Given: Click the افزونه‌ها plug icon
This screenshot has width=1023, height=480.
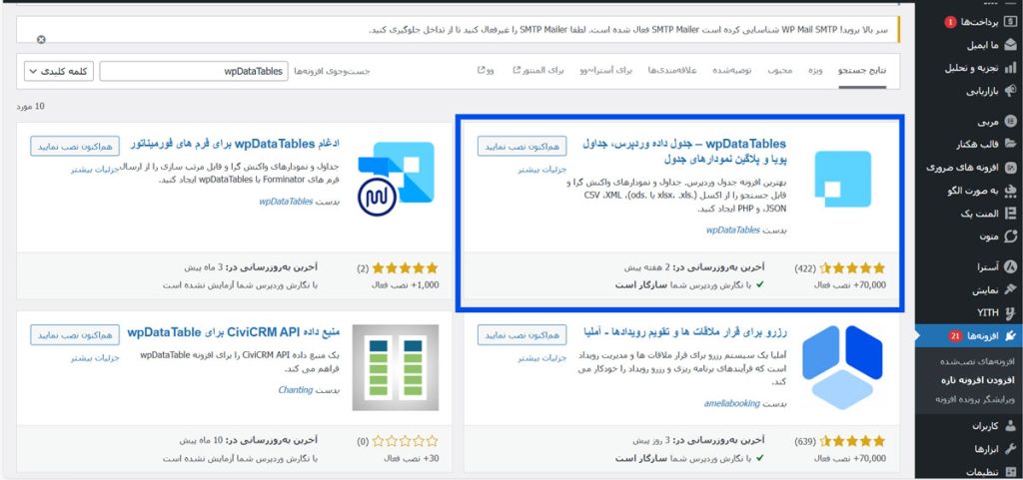Looking at the screenshot, I should [1010, 336].
